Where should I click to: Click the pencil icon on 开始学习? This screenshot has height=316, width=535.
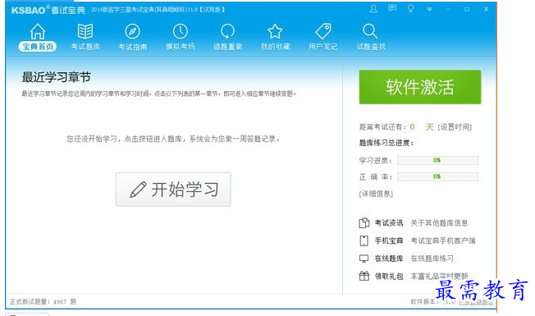coord(138,190)
